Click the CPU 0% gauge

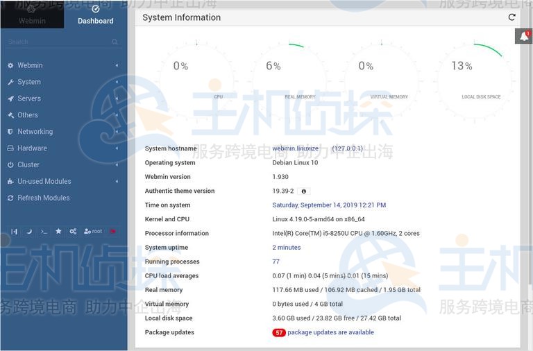click(196, 80)
